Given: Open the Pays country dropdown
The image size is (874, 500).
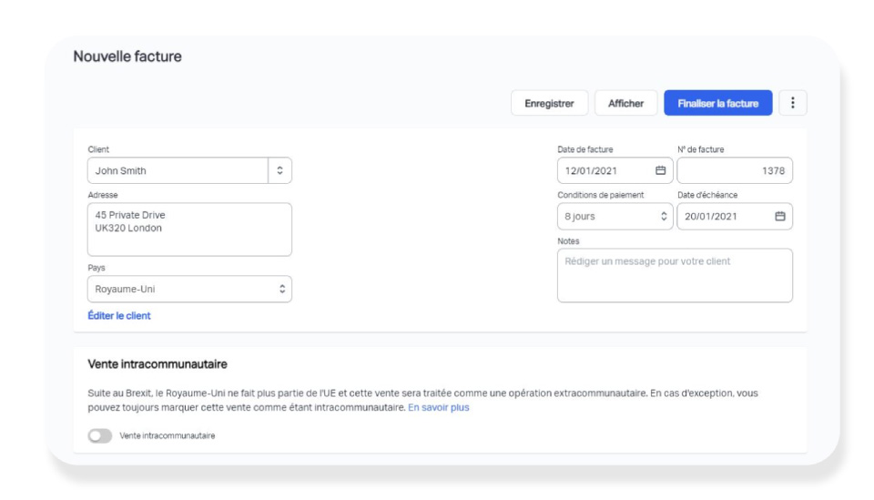Looking at the screenshot, I should click(189, 289).
